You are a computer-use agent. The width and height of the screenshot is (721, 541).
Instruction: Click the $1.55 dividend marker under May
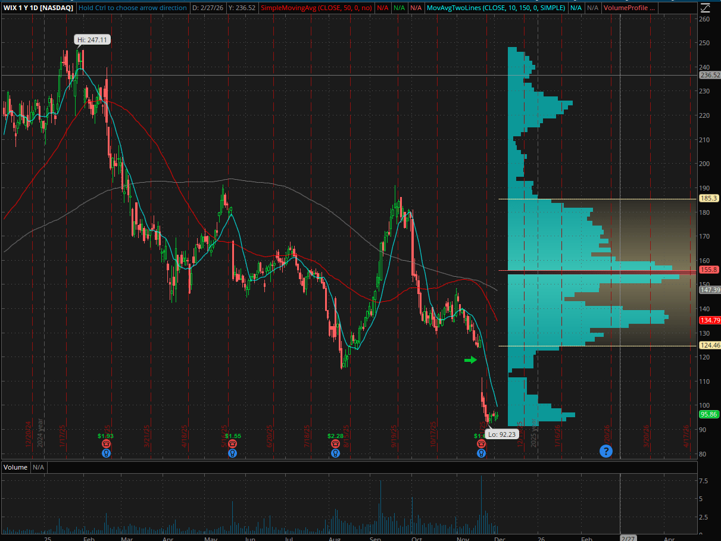[x=232, y=435]
